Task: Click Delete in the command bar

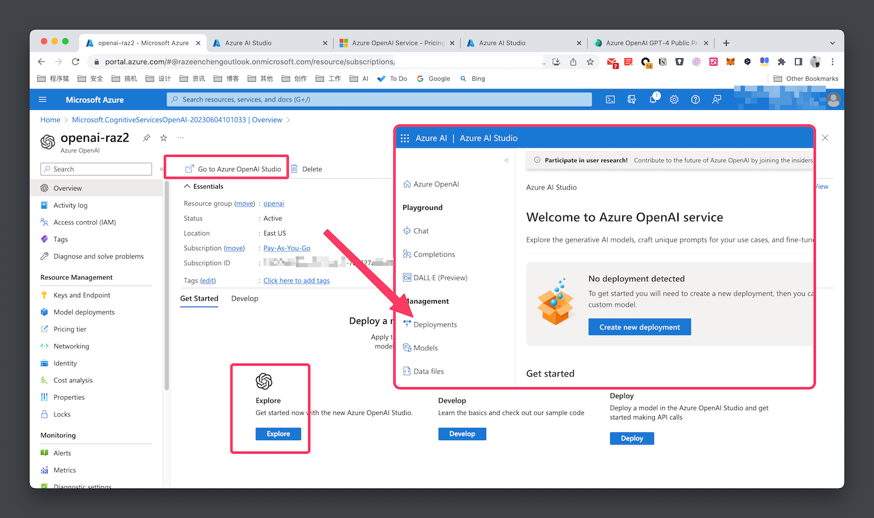Action: pos(307,169)
